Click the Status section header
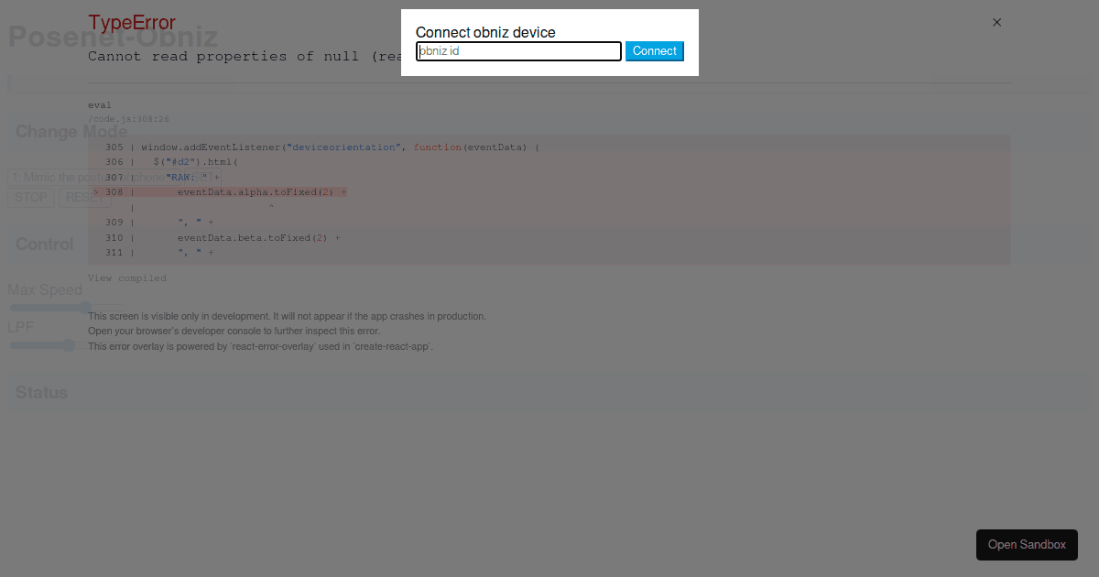The height and width of the screenshot is (577, 1099). click(42, 392)
